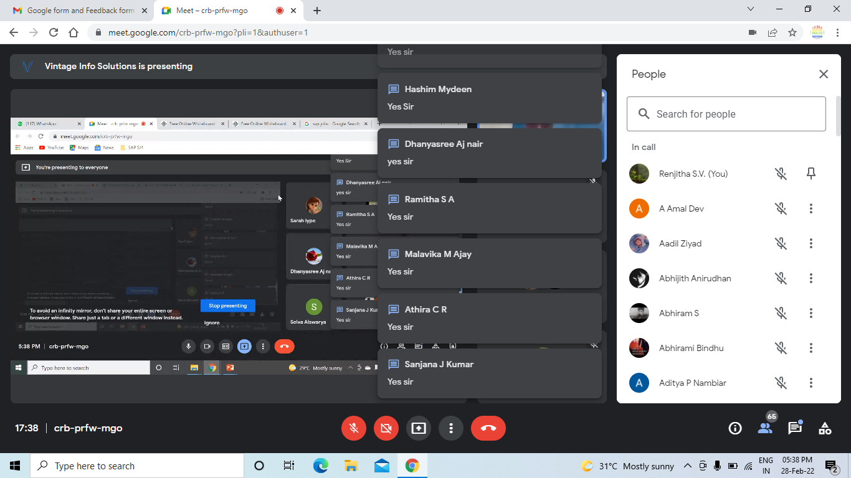Toggle the microphone mute button
Screen dimensions: 851x478
(354, 428)
